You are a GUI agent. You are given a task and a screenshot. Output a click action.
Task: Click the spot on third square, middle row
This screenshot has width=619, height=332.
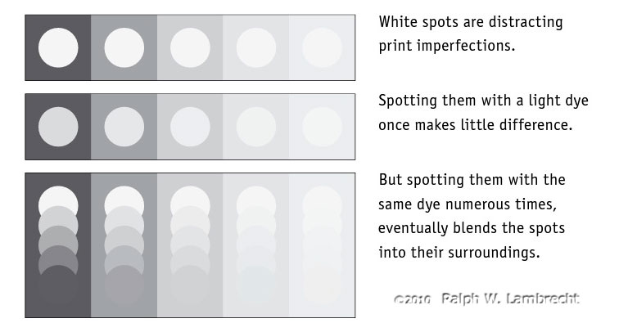[x=190, y=127]
